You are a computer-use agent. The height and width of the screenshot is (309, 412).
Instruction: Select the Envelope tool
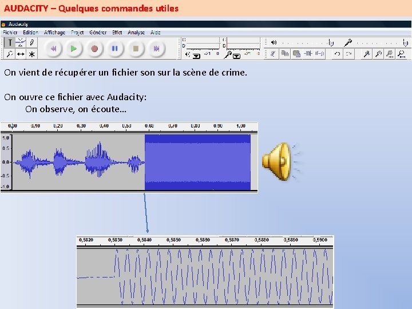pos(21,42)
